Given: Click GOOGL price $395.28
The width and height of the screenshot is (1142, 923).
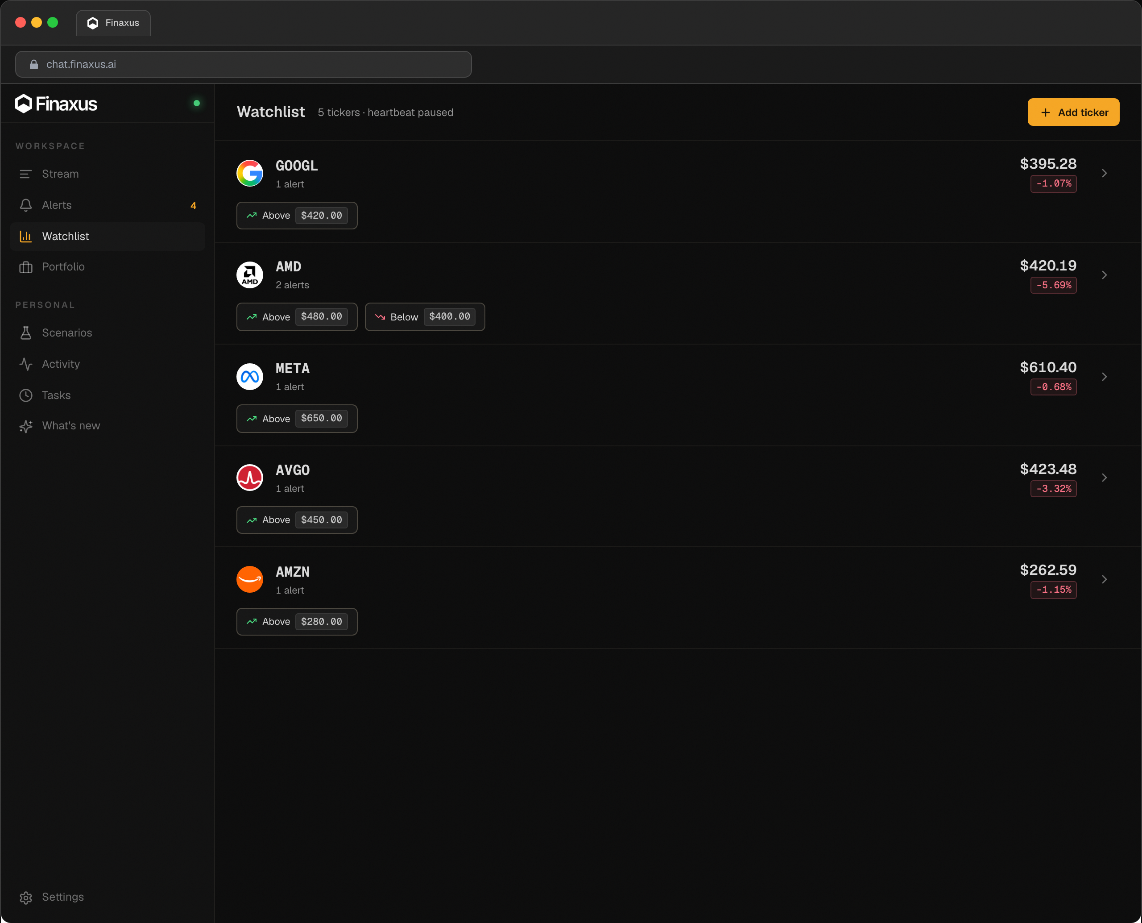Looking at the screenshot, I should 1048,164.
